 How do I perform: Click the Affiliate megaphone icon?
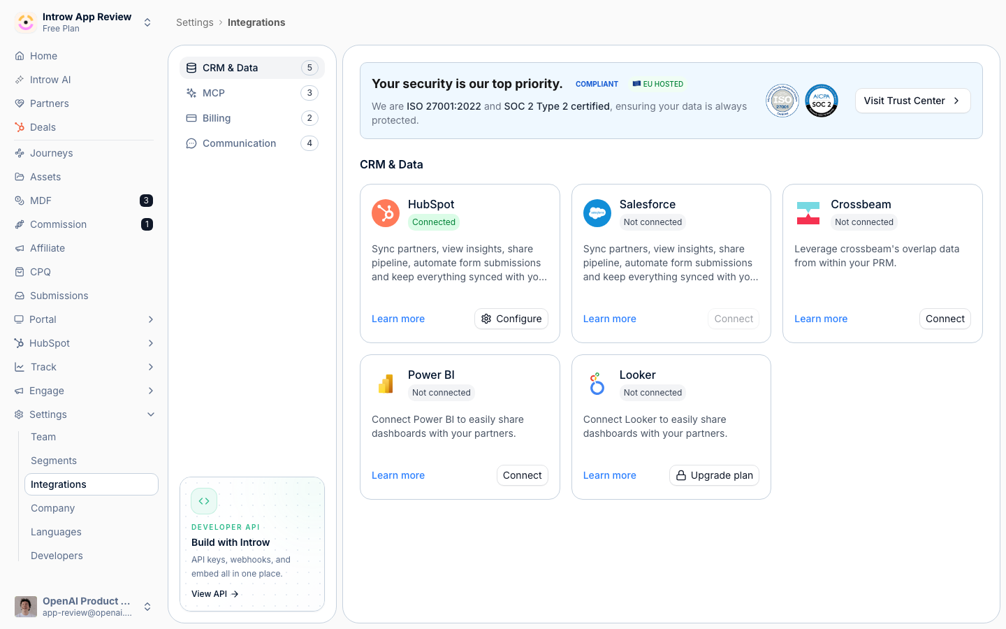(x=20, y=248)
